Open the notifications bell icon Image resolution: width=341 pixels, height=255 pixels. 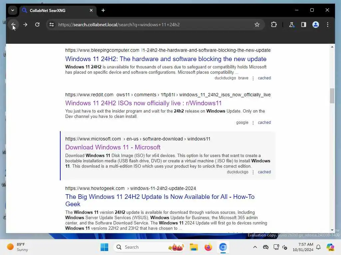(x=318, y=247)
